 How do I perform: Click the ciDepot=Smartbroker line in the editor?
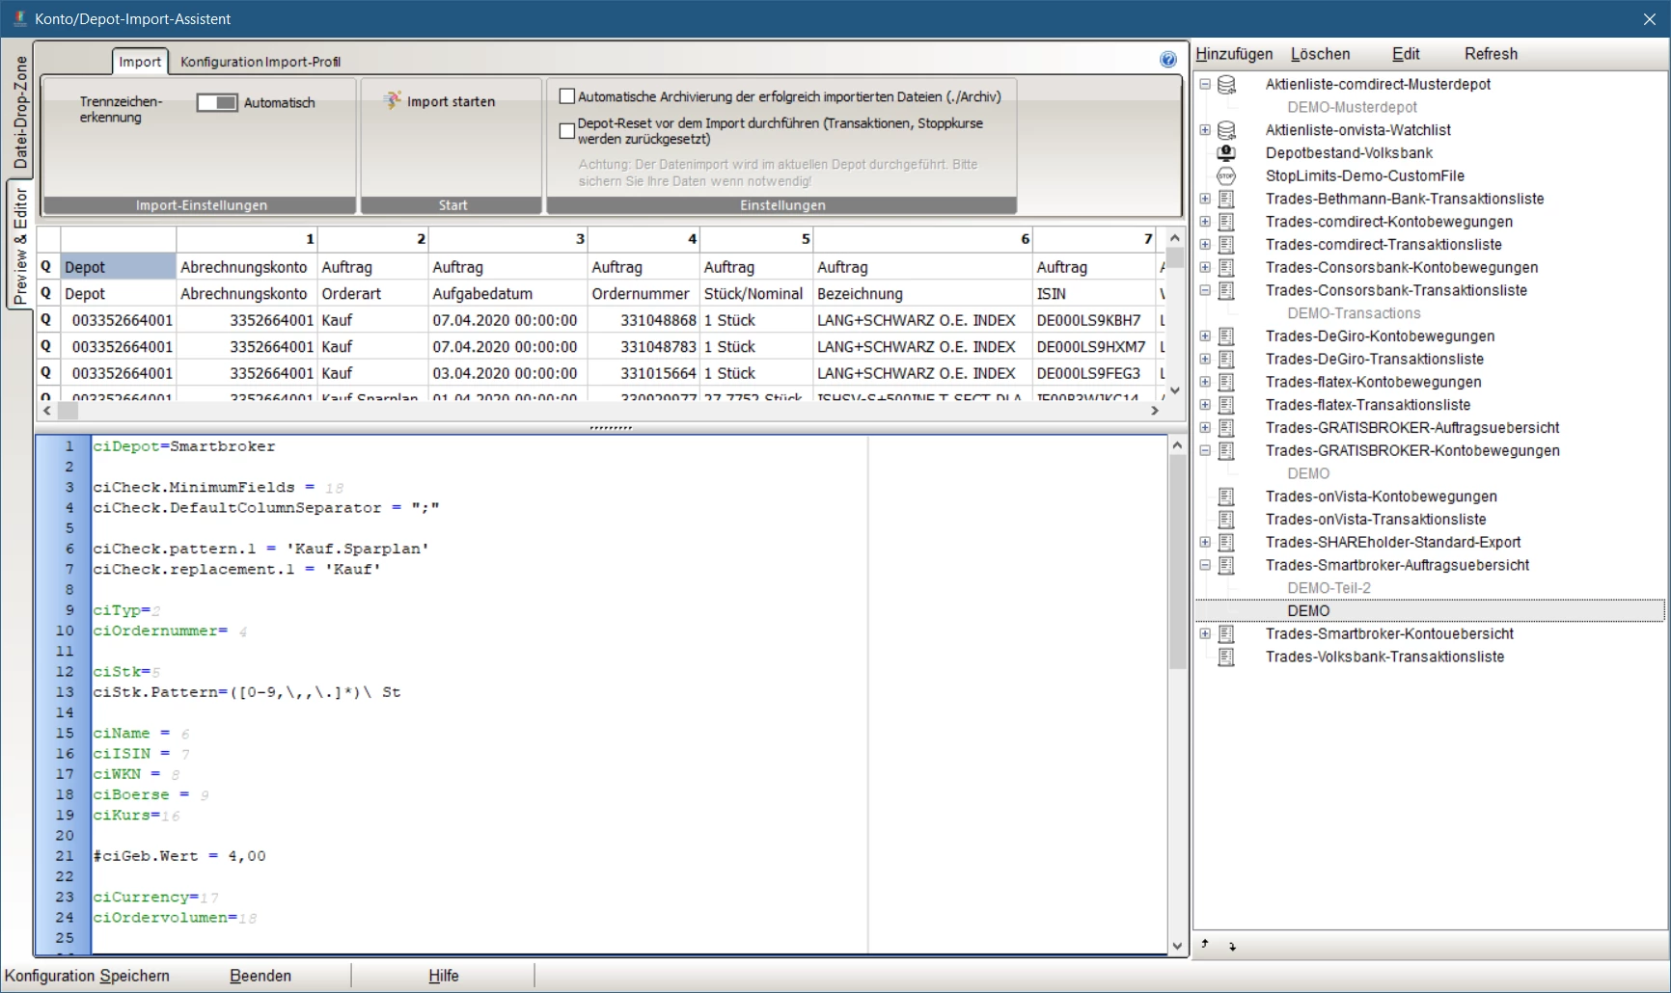click(183, 446)
